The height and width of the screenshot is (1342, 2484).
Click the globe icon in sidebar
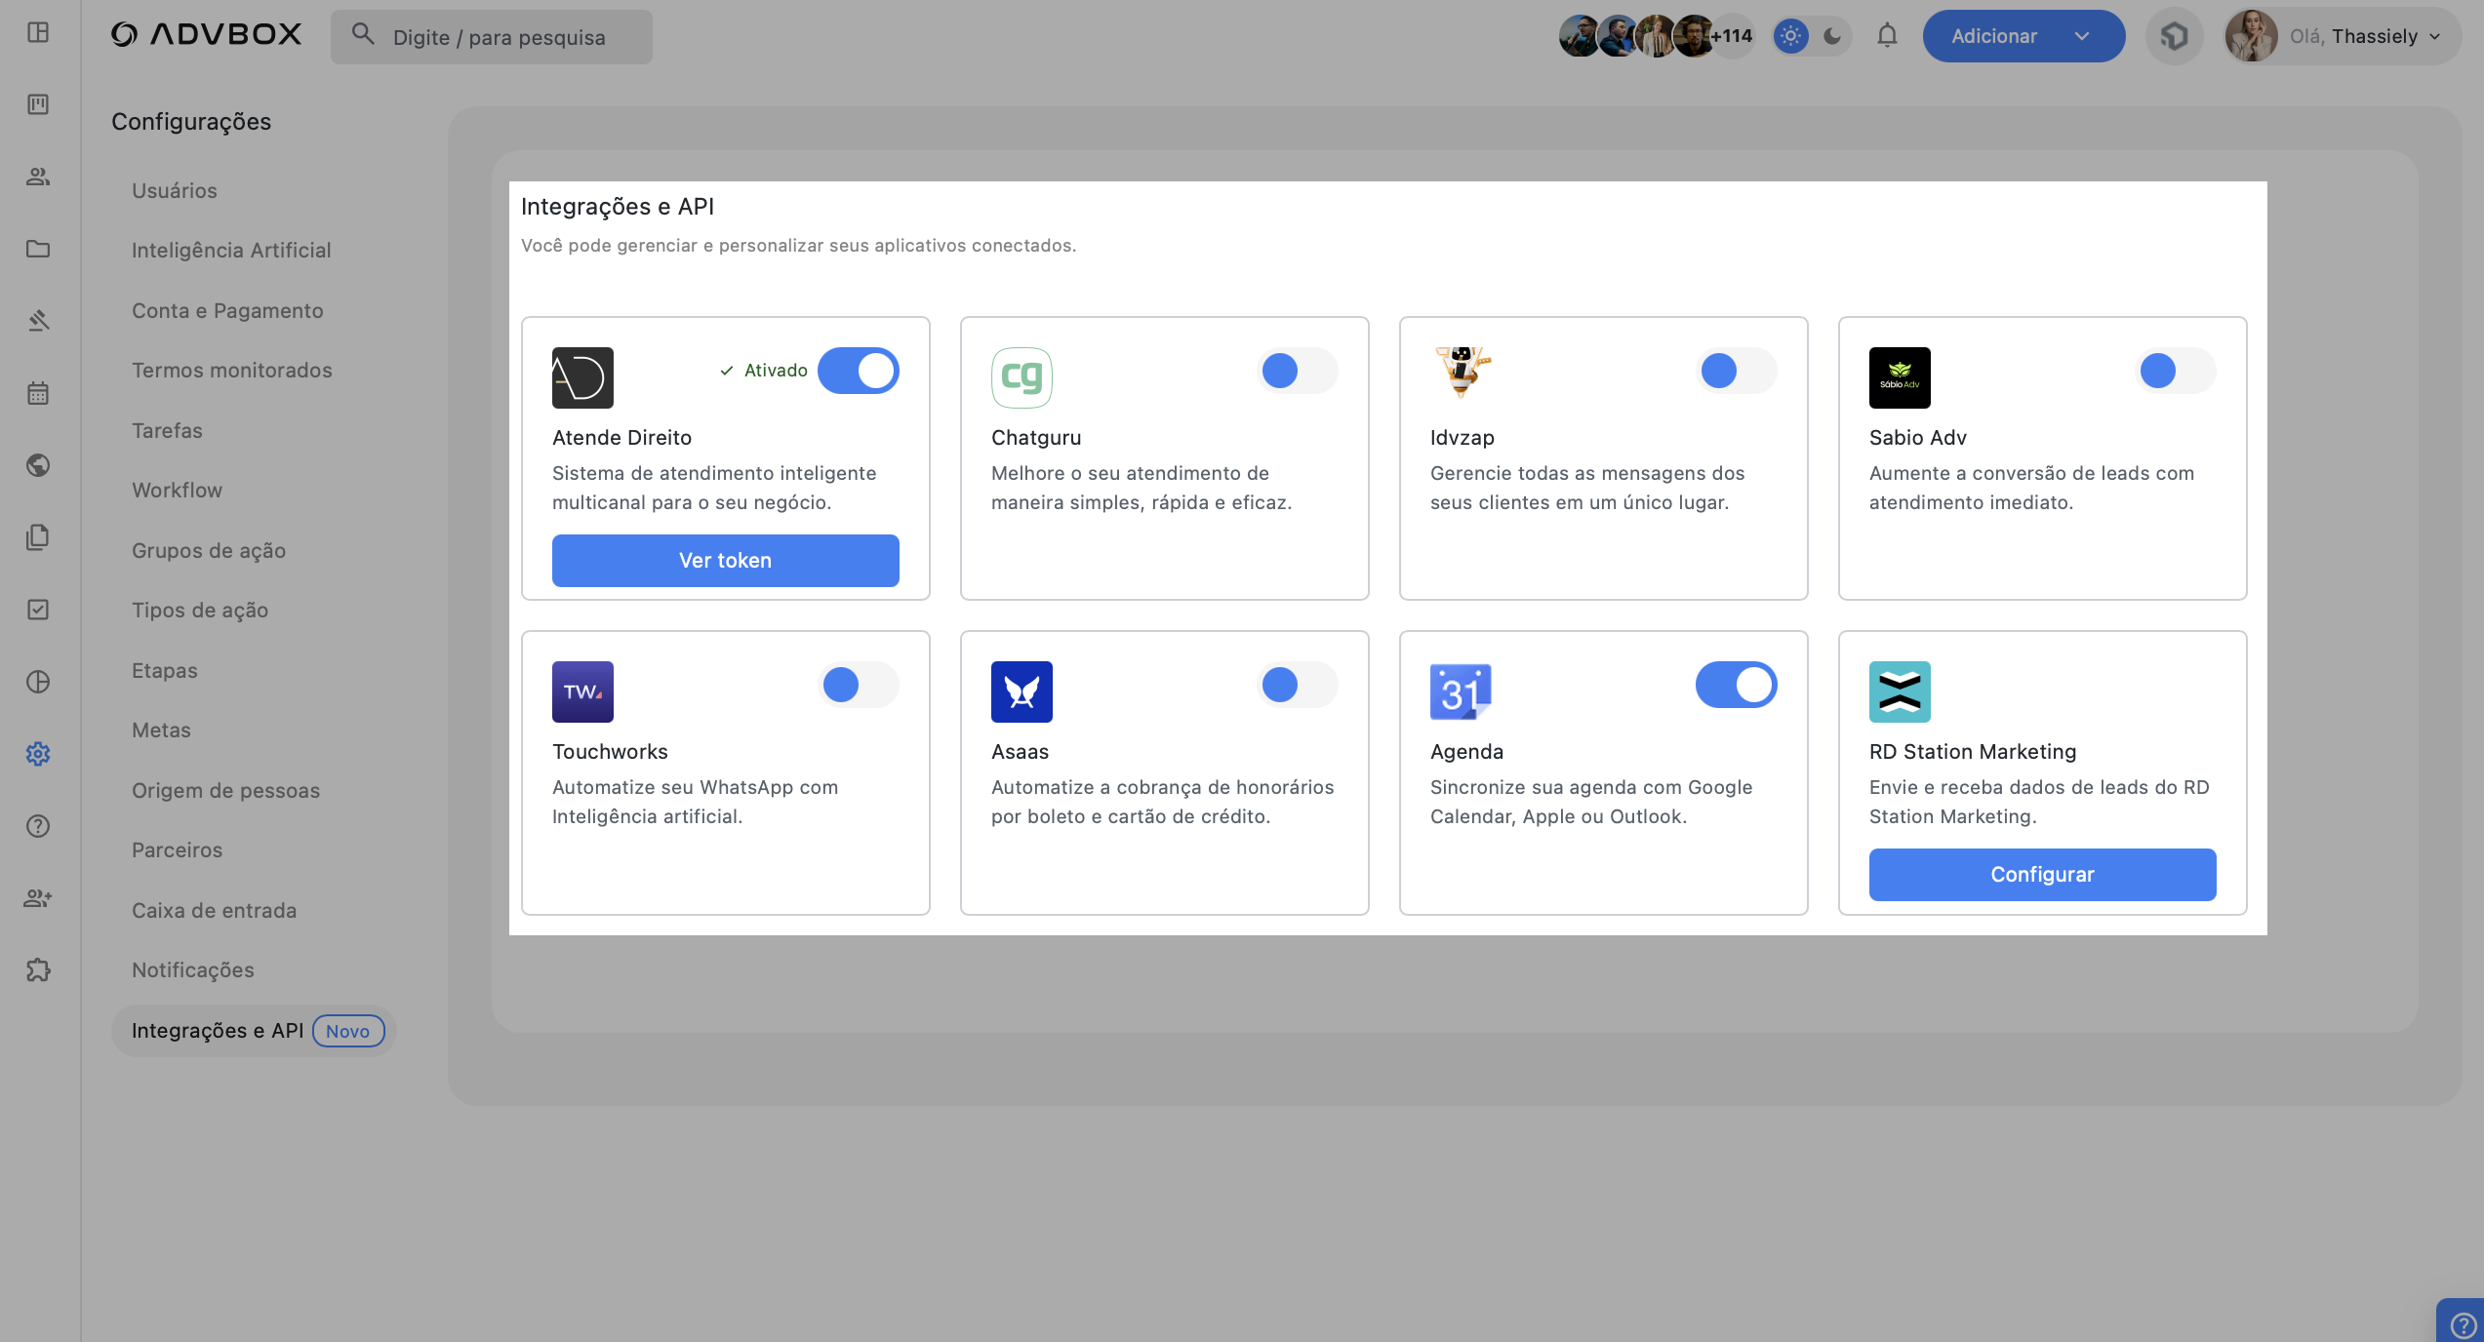point(38,465)
